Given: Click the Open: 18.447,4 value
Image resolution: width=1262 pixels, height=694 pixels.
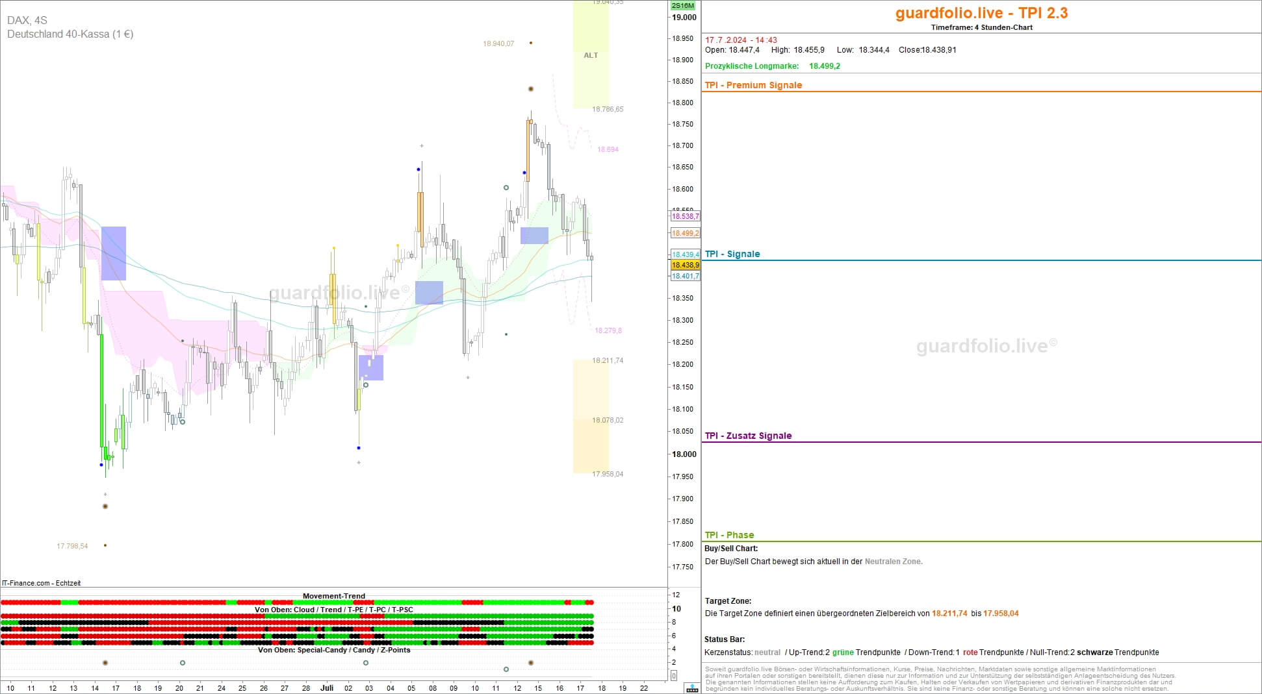Looking at the screenshot, I should [732, 50].
